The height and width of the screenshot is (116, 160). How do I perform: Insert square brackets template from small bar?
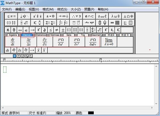[x=75, y=30]
